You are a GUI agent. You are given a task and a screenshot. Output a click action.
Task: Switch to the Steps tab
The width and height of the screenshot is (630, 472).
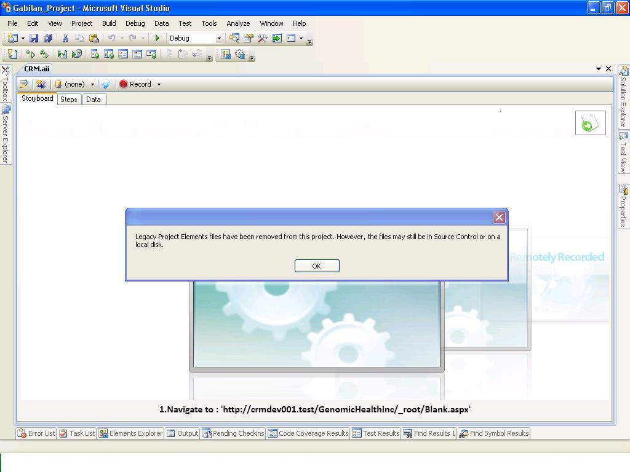click(x=69, y=99)
